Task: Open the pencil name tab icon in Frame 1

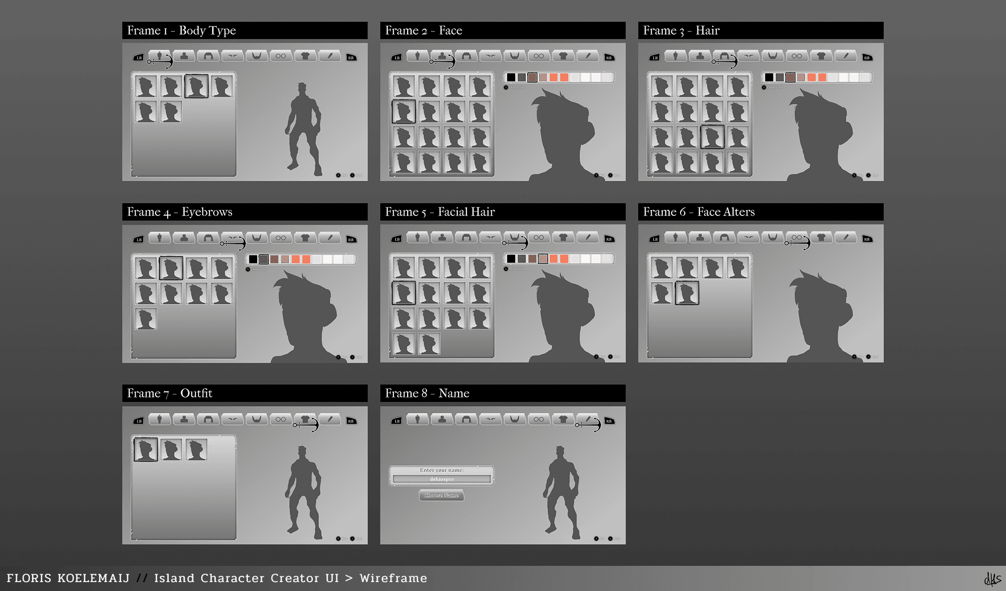Action: coord(330,56)
